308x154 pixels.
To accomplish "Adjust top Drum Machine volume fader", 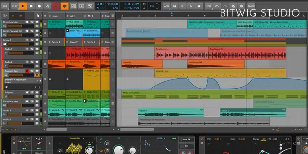I will tap(20, 26).
